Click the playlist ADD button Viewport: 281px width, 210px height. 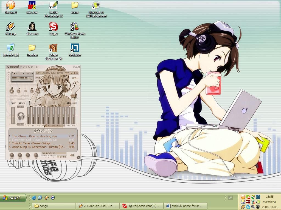[12, 156]
